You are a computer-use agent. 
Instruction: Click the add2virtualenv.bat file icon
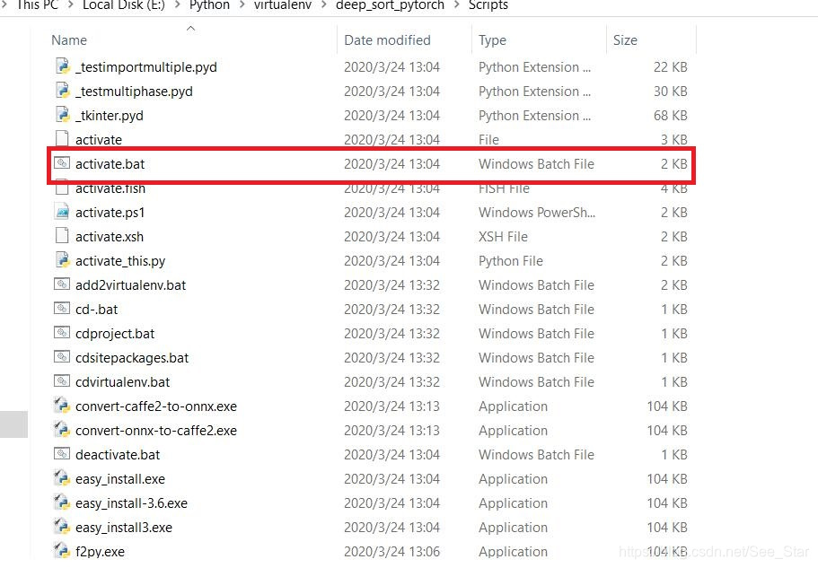62,284
